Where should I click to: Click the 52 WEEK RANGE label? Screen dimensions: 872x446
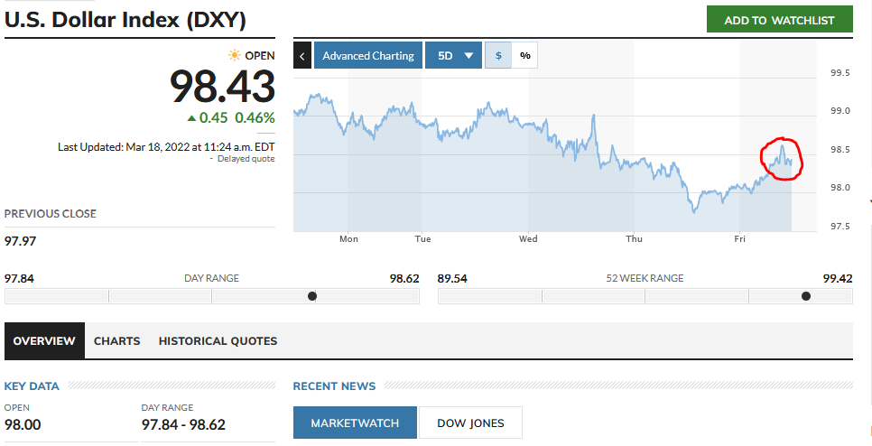(x=645, y=278)
